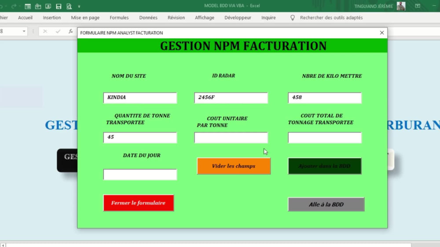
Task: Click the NBRE DE KILO METTRE field with 458
Action: [x=325, y=98]
